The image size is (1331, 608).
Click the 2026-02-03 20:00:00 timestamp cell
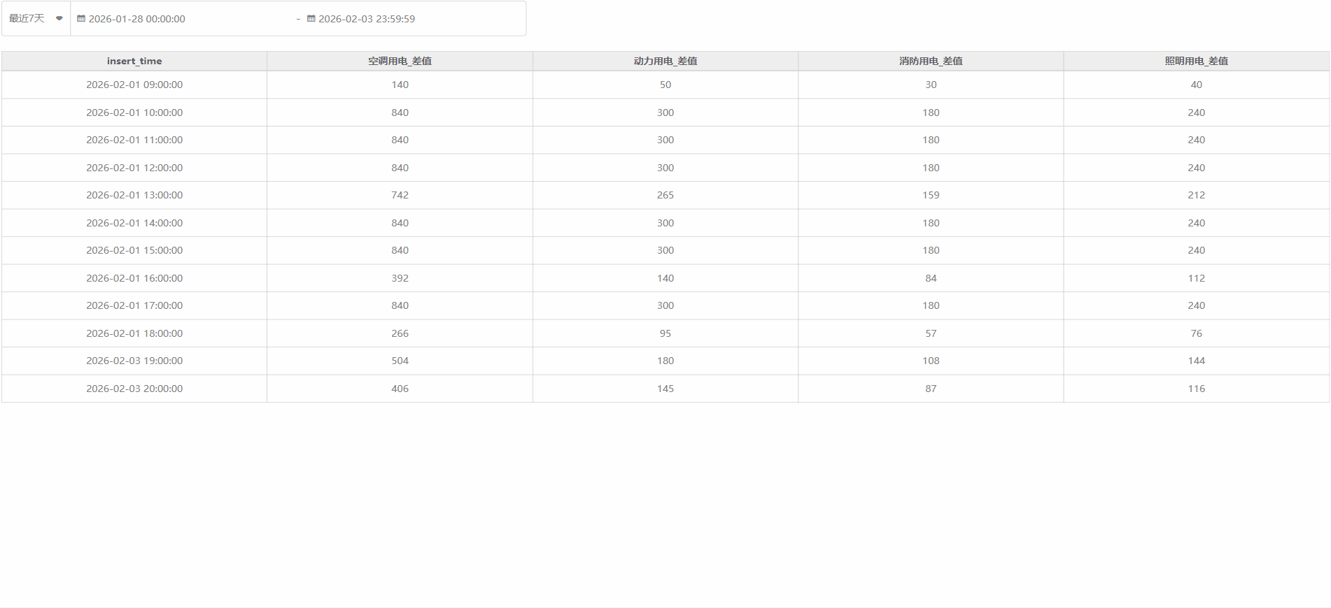tap(134, 389)
